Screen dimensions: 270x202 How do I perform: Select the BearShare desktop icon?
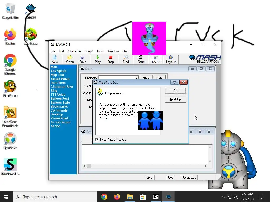pyautogui.click(x=10, y=89)
